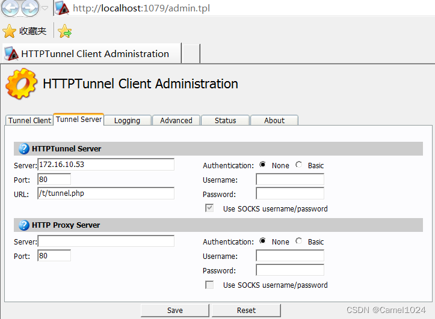This screenshot has width=435, height=319.
Task: Click the site icon in the address bar
Action: (62, 8)
